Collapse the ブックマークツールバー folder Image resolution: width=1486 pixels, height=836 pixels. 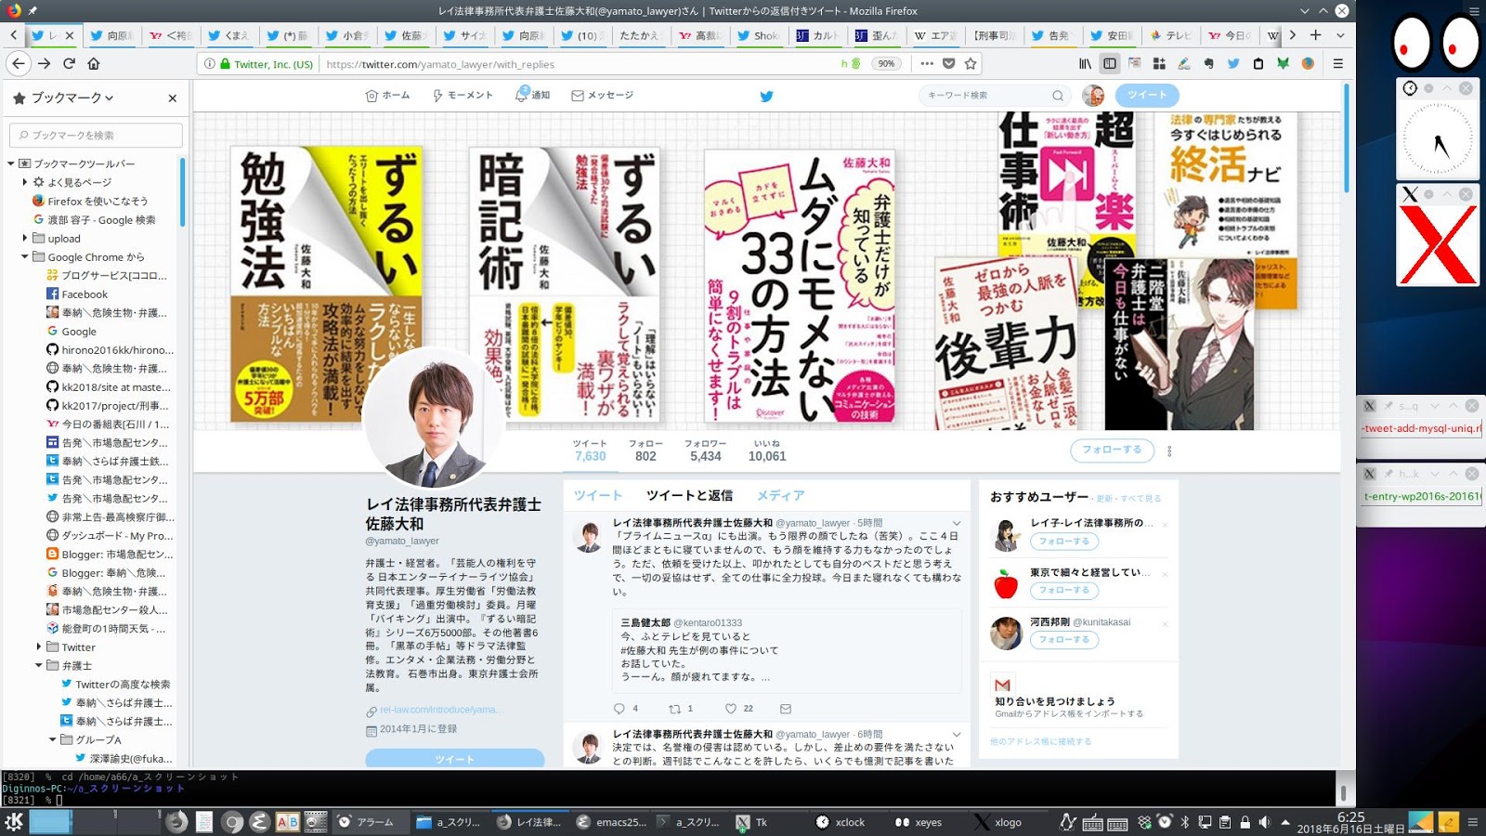click(11, 163)
